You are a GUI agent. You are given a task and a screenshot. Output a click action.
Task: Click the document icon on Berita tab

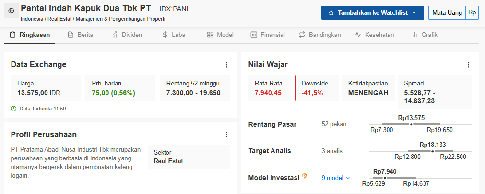point(71,35)
